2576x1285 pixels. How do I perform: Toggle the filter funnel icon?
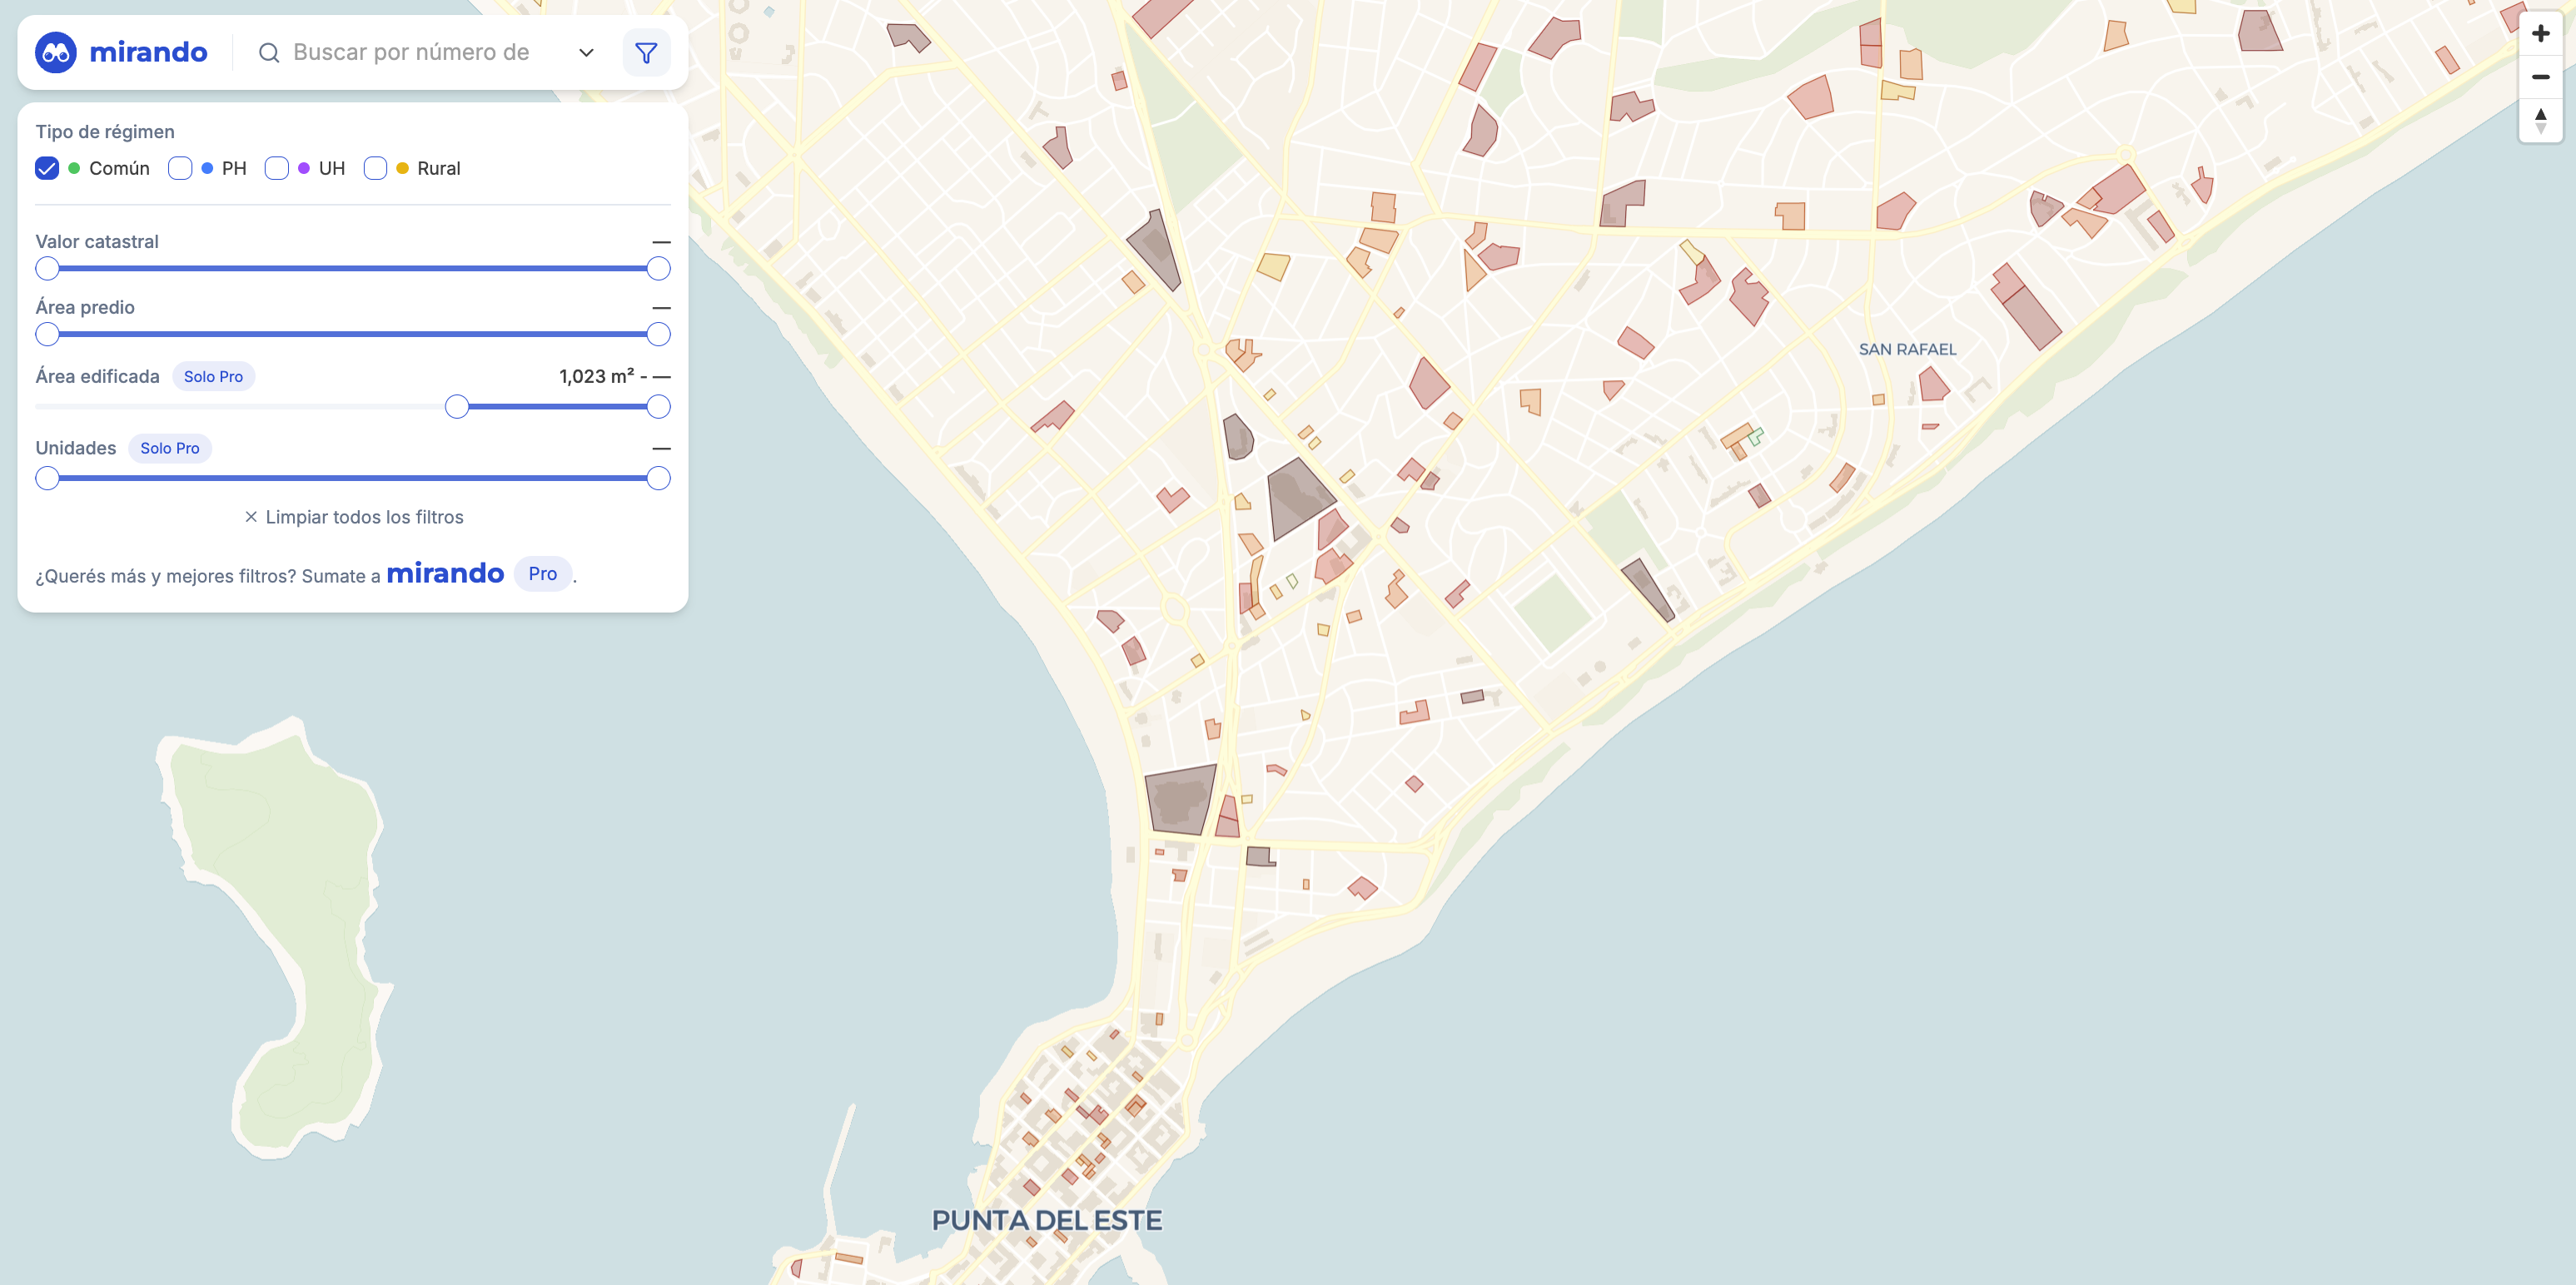coord(646,52)
